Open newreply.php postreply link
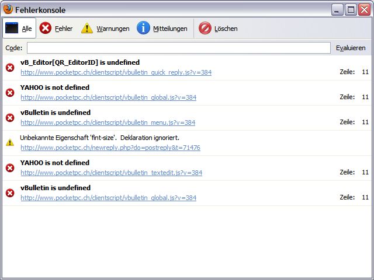This screenshot has width=374, height=280. [x=110, y=148]
